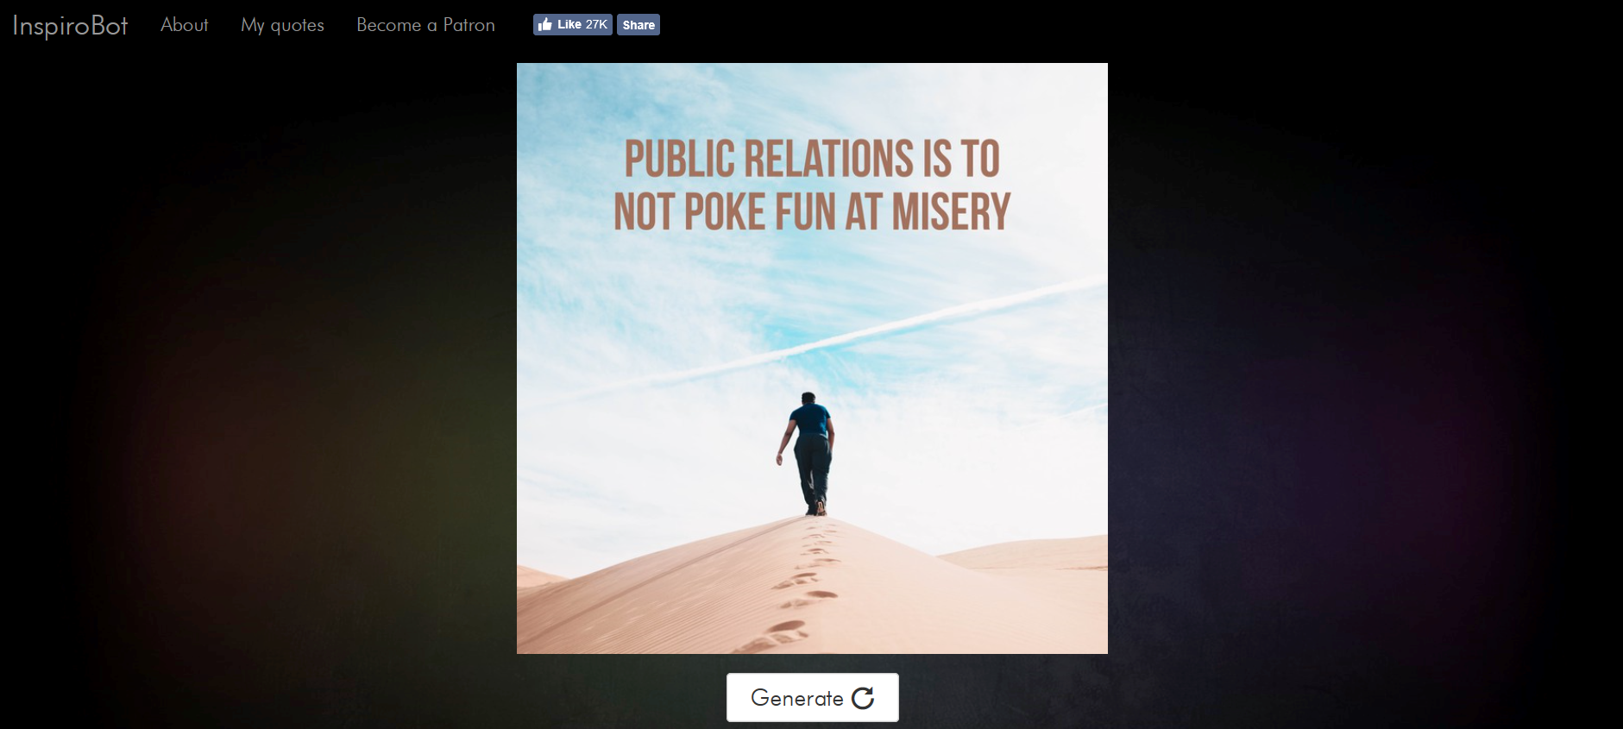Open the Become a Patron link
Image resolution: width=1623 pixels, height=729 pixels.
(425, 25)
